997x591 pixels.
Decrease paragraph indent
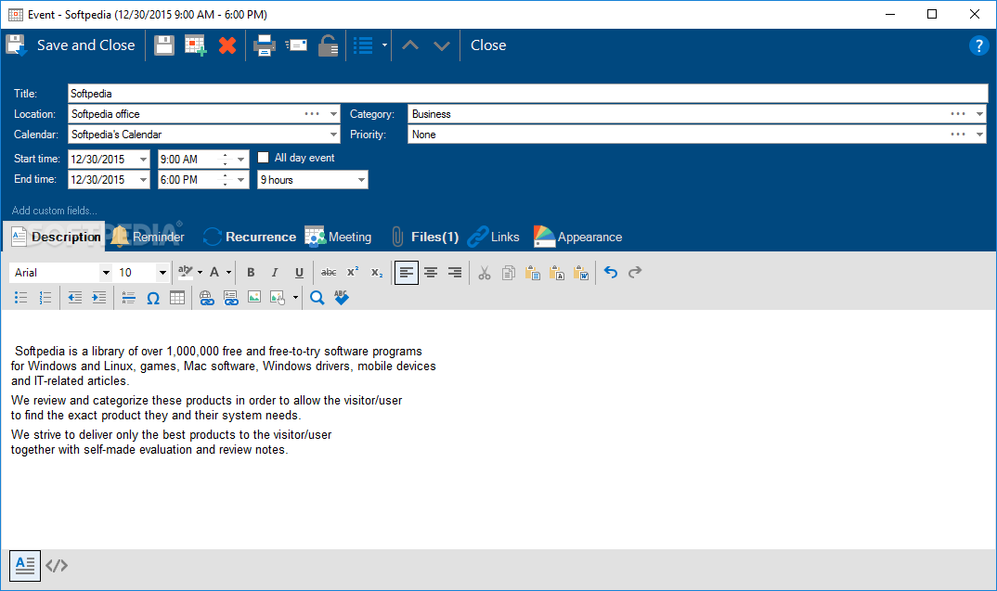[75, 298]
